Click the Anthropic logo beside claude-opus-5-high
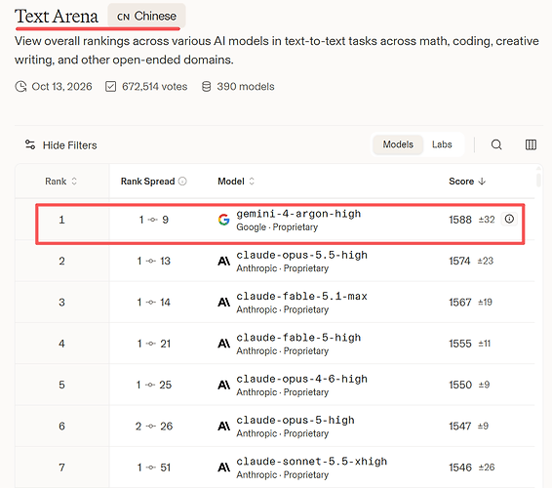This screenshot has height=488, width=552. [x=224, y=427]
